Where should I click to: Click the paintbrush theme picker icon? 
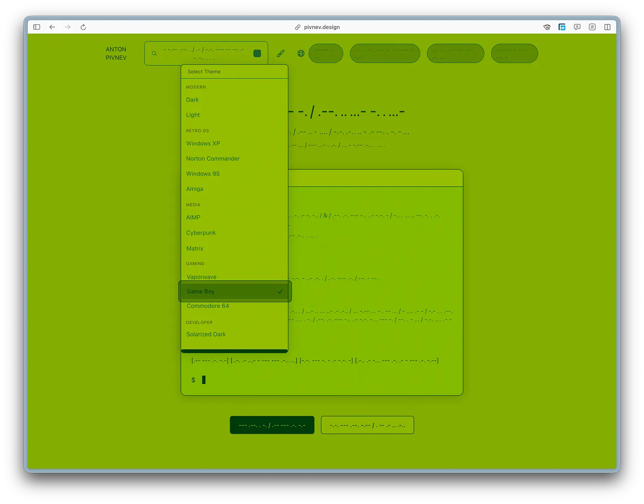pos(281,53)
